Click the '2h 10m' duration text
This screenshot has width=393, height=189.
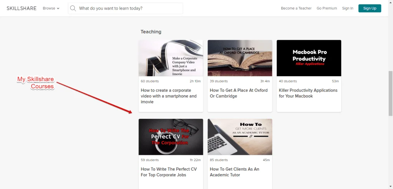195,81
